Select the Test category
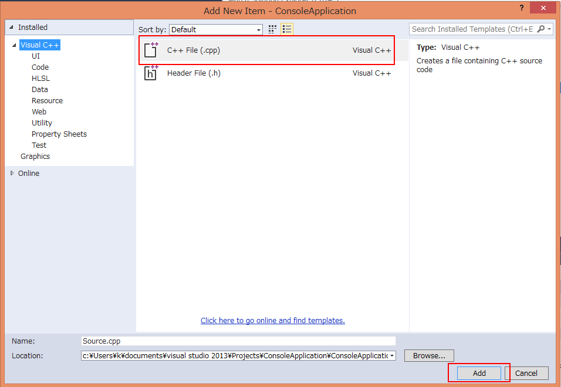 click(39, 145)
